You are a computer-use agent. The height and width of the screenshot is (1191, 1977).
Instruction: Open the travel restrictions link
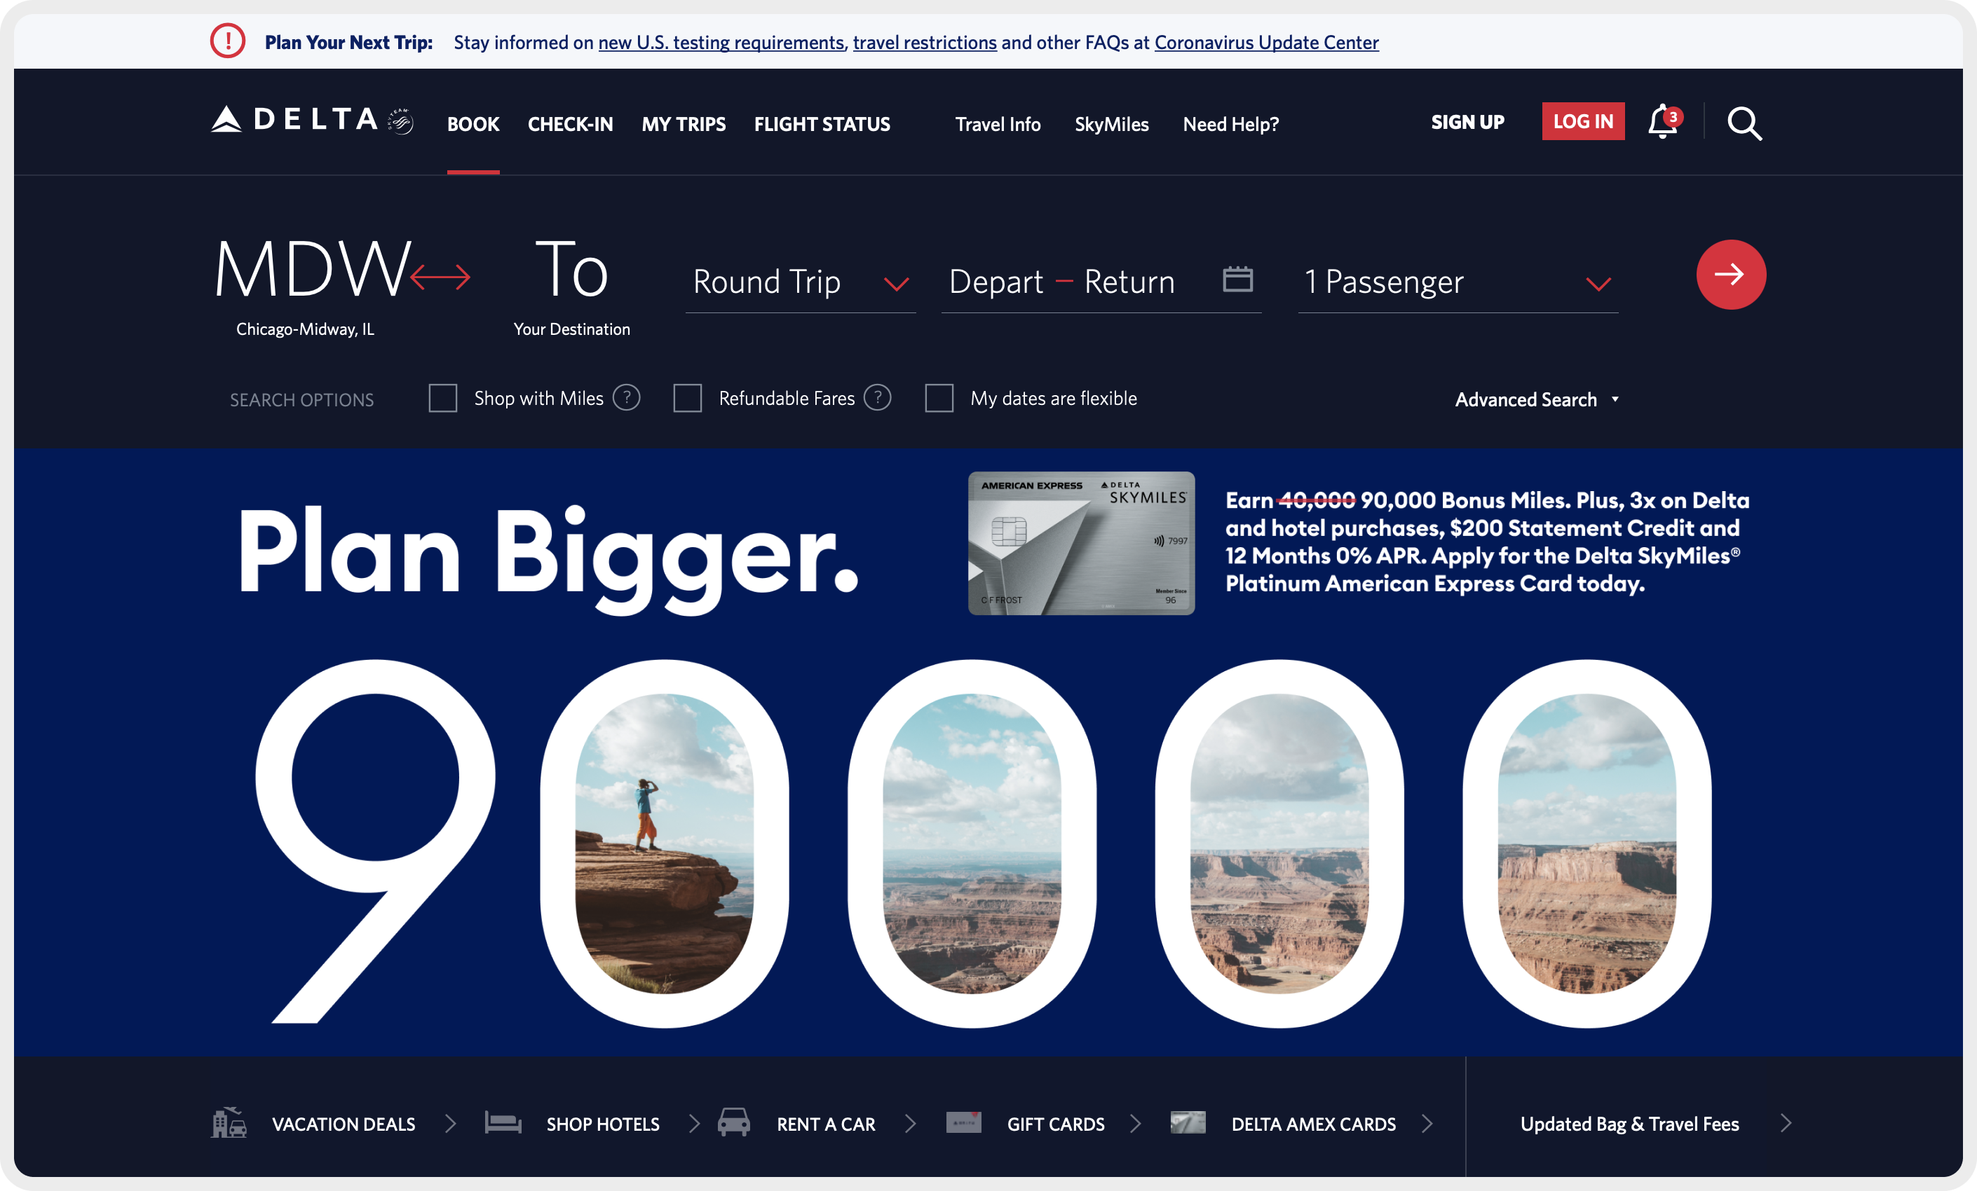[925, 43]
